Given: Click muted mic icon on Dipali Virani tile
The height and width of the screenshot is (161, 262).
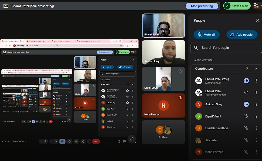Looking at the screenshot, I should pos(181,71).
